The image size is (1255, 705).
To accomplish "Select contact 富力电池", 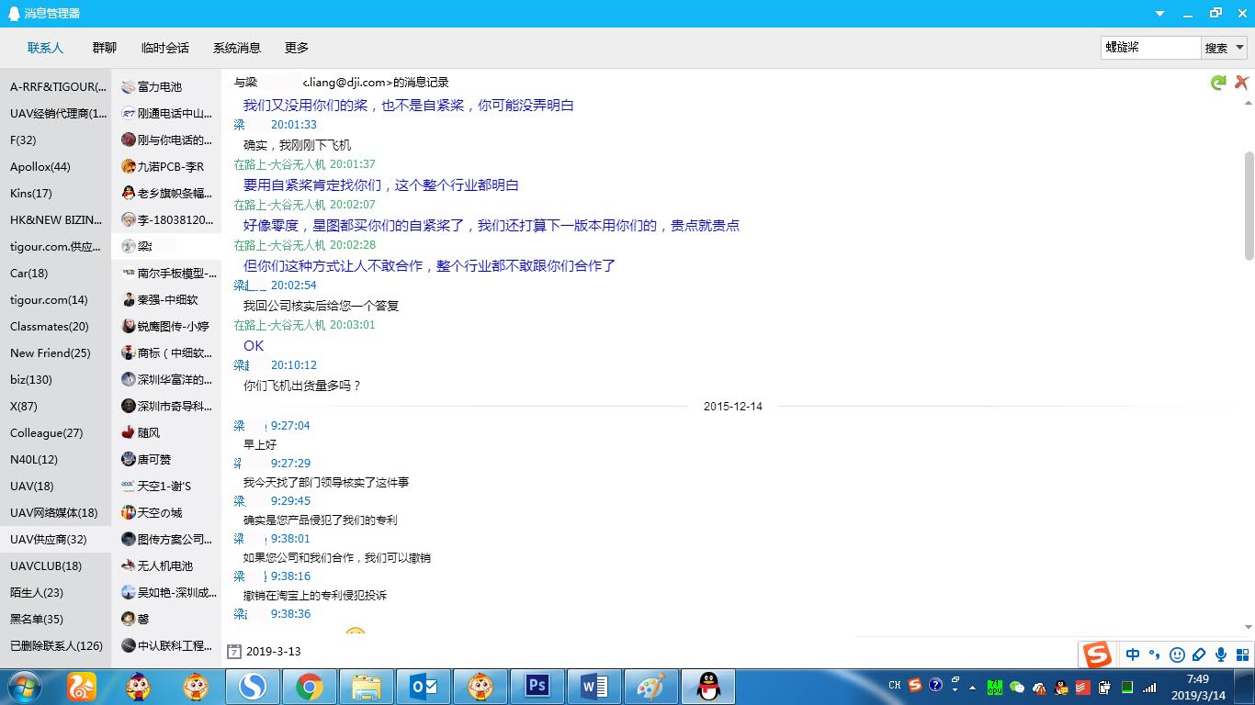I will click(x=166, y=86).
